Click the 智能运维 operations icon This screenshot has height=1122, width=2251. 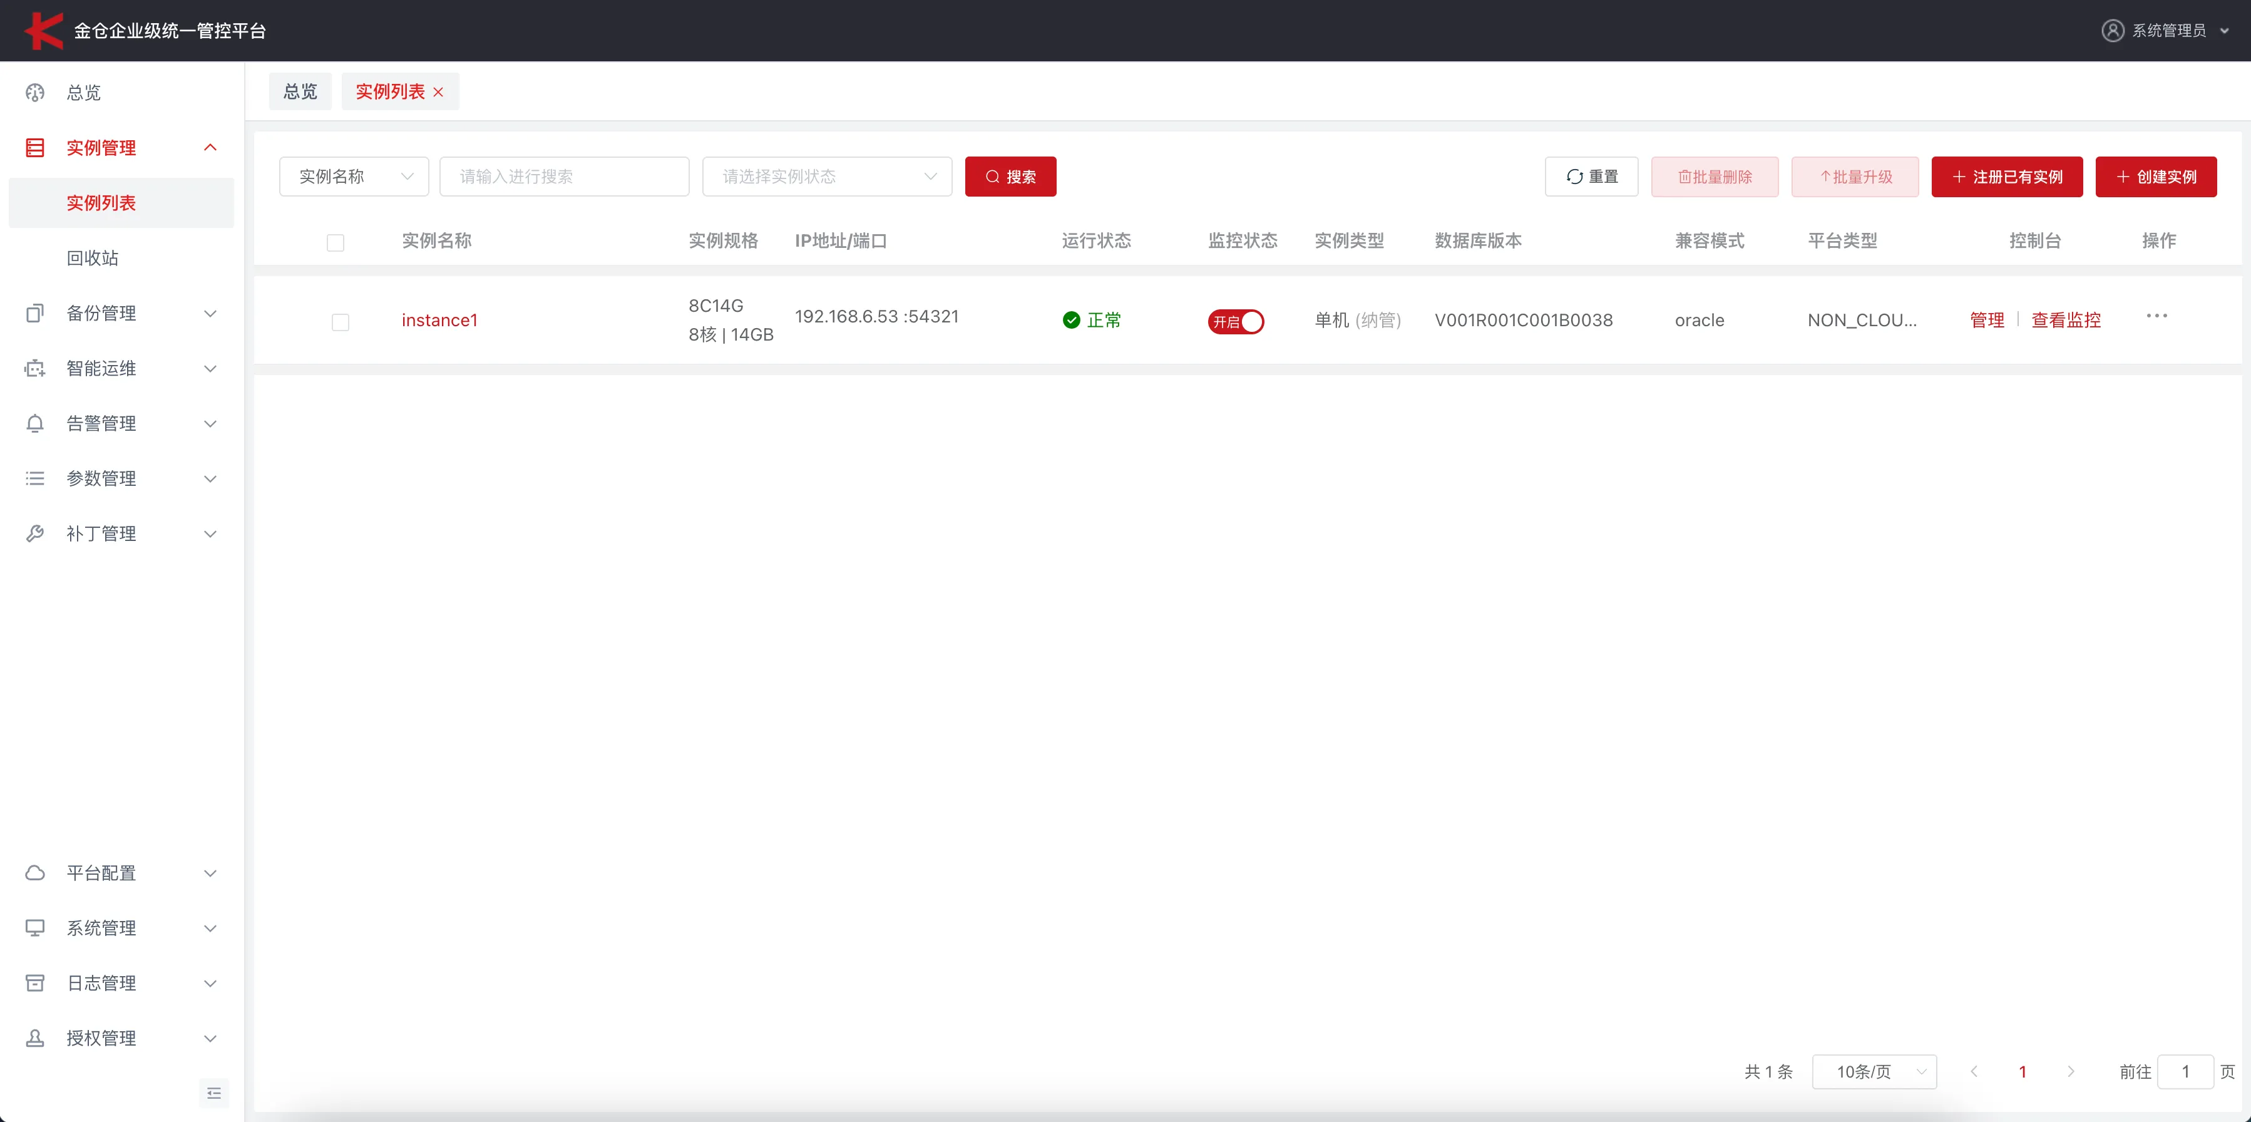tap(34, 368)
